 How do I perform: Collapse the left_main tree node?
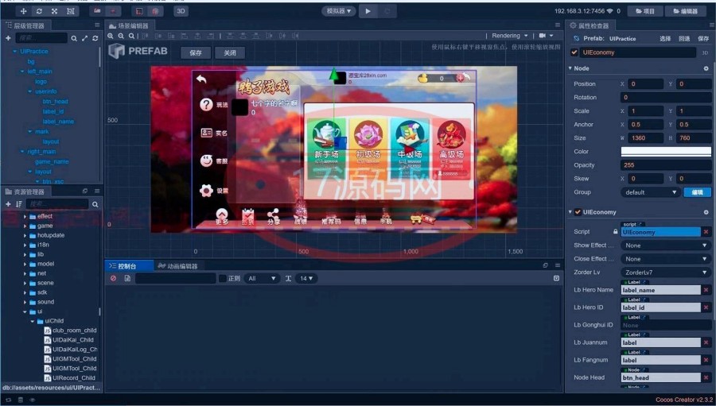[x=22, y=72]
